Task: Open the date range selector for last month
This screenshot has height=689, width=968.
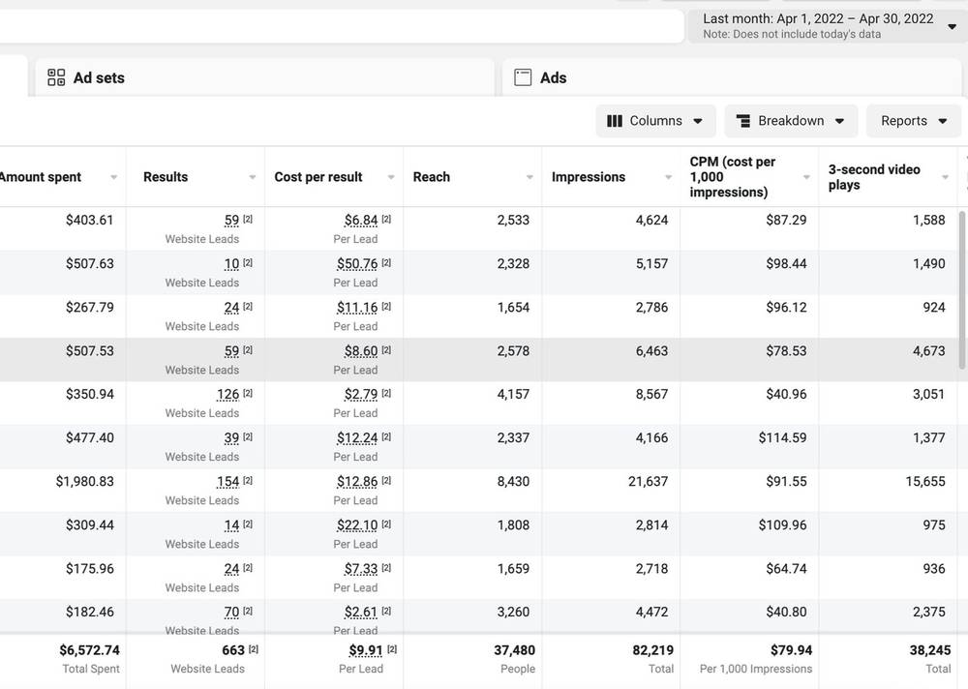Action: [x=828, y=26]
